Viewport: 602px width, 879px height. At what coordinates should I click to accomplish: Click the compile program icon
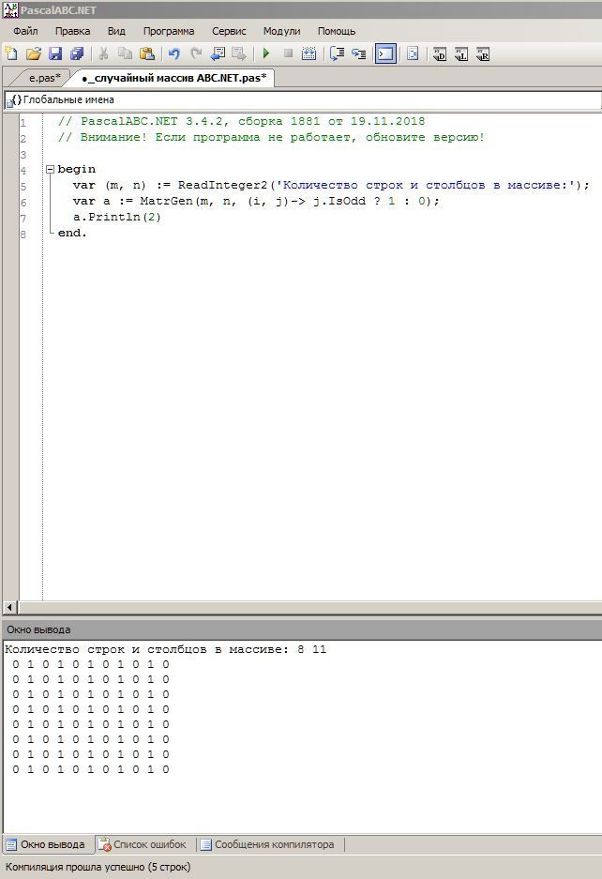(x=309, y=53)
